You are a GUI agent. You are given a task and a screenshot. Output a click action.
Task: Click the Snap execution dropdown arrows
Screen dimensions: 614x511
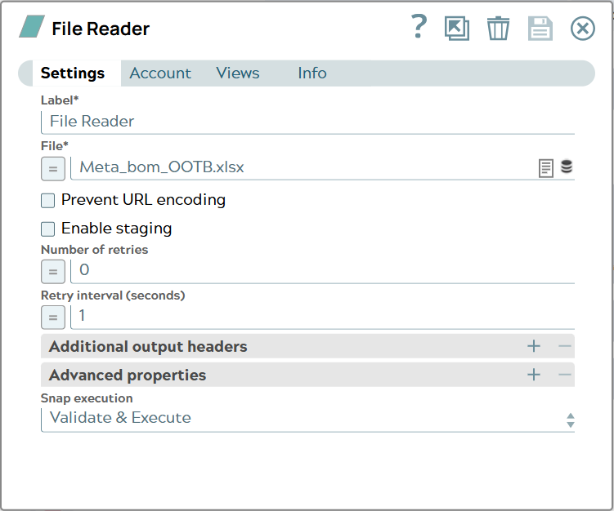click(x=570, y=420)
